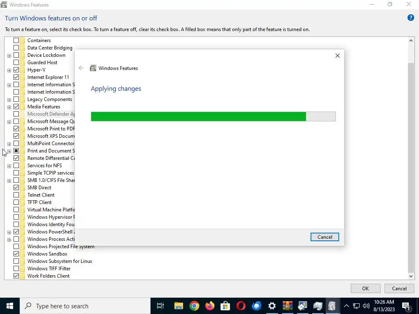Open Firefox from the taskbar
419x314 pixels.
[x=210, y=306]
